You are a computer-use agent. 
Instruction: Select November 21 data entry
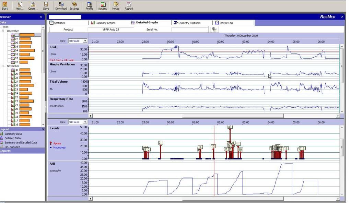coord(20,105)
